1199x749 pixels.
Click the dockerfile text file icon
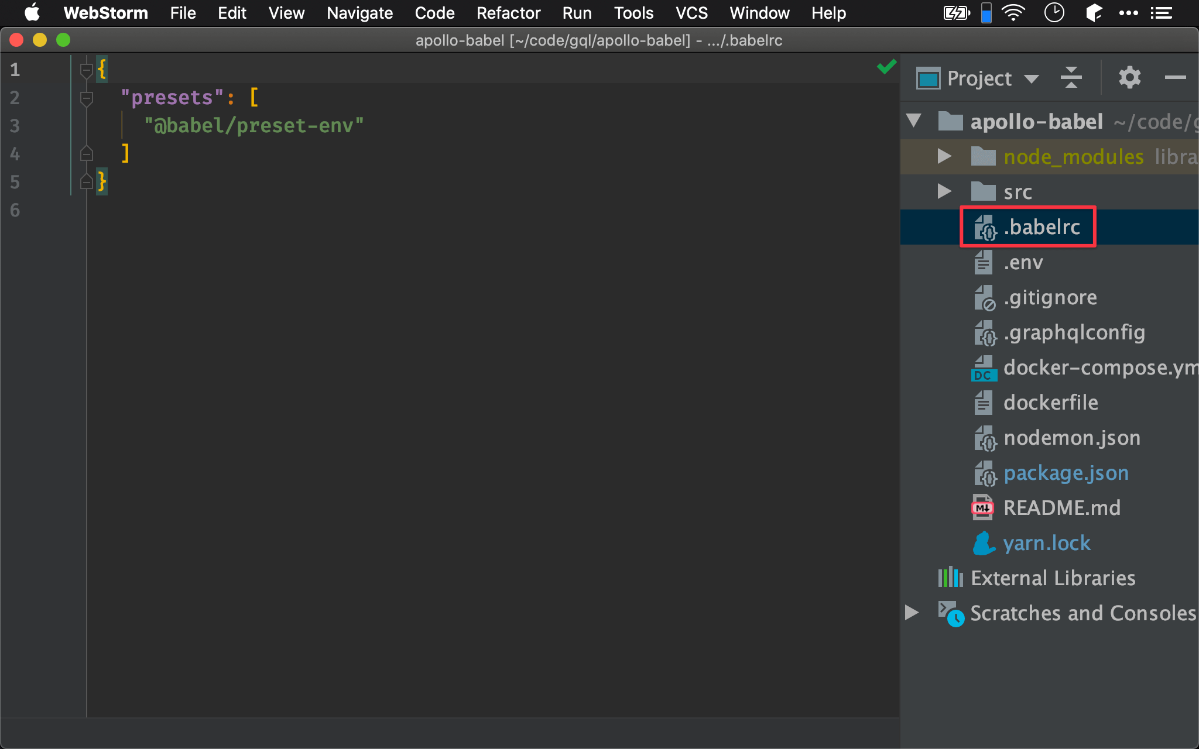(x=983, y=403)
